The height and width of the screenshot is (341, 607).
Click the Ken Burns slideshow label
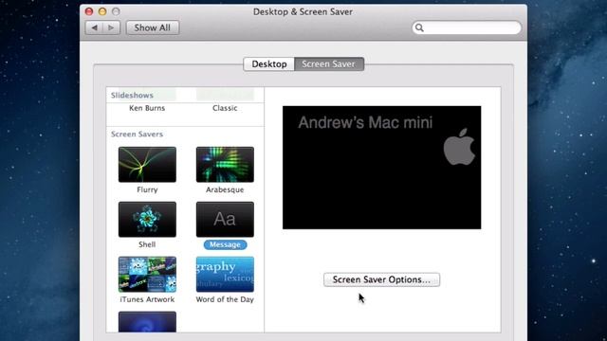coord(147,108)
